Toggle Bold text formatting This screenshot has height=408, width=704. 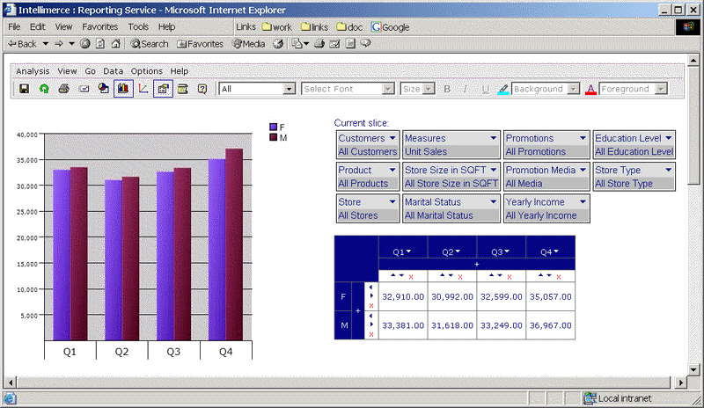pos(447,89)
